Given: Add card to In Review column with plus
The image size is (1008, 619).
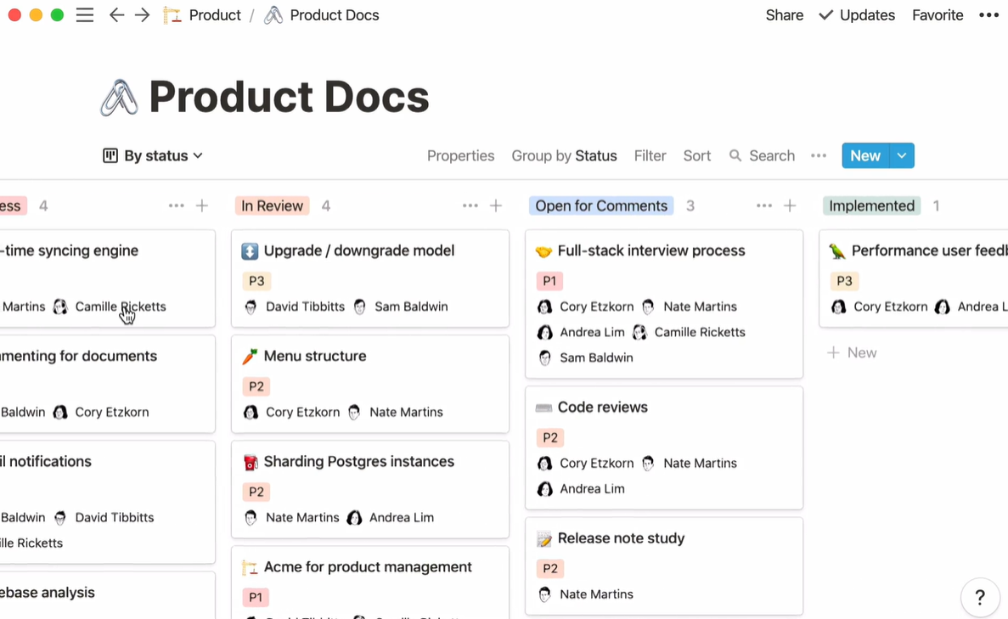Looking at the screenshot, I should pyautogui.click(x=496, y=205).
